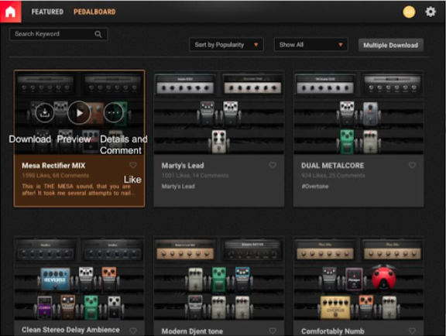Open details and comments for Mesa Rectifier MIX
This screenshot has height=336, width=446.
[x=114, y=113]
